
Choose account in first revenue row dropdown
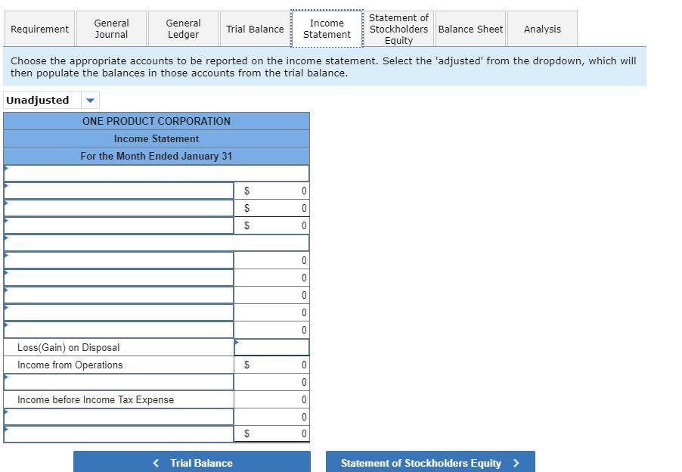[119, 191]
